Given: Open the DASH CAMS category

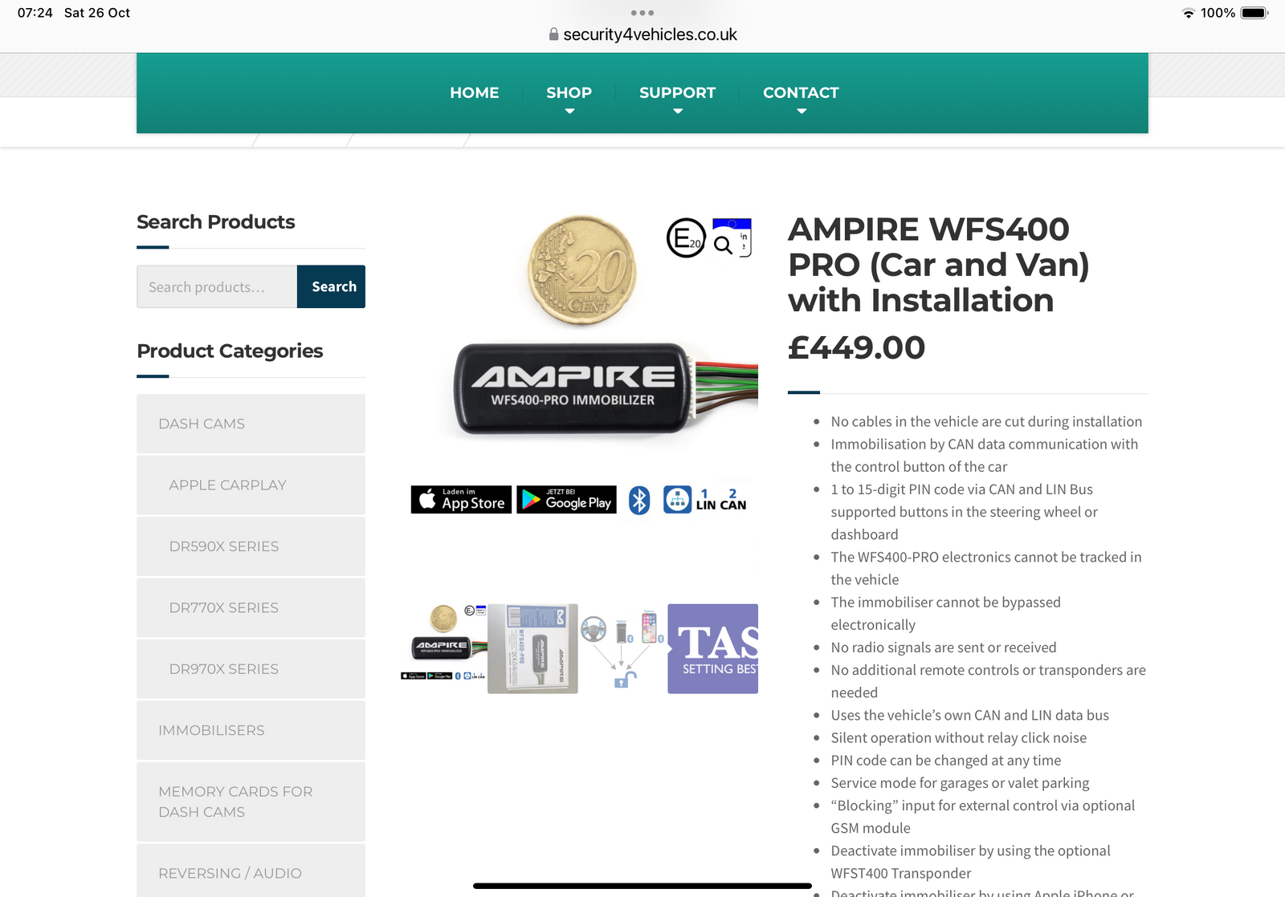Looking at the screenshot, I should tap(251, 424).
